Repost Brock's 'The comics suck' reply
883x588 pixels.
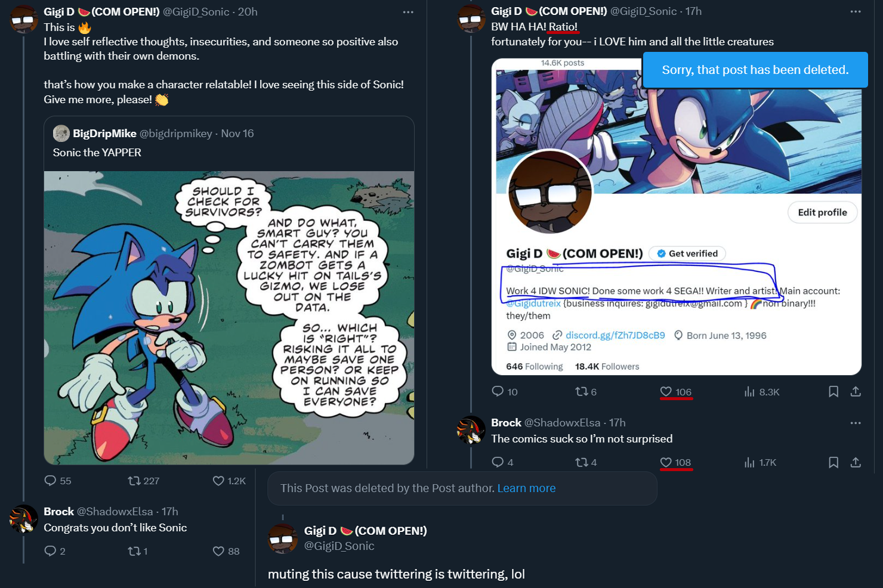(x=582, y=462)
